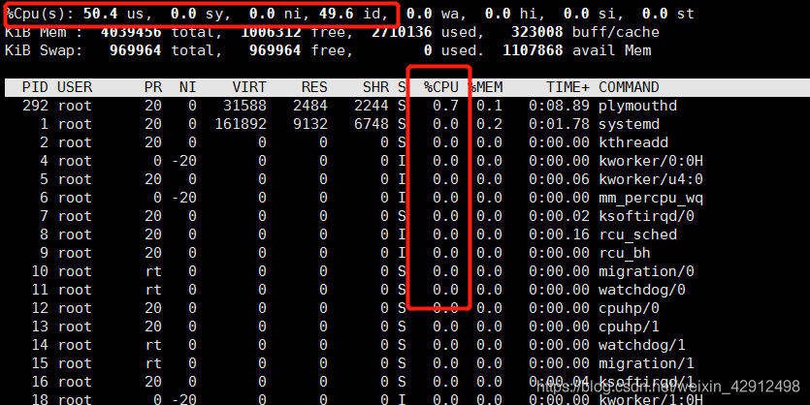Screen dimensions: 810x405
Task: Click the 0:01.78 time value
Action: [x=559, y=124]
